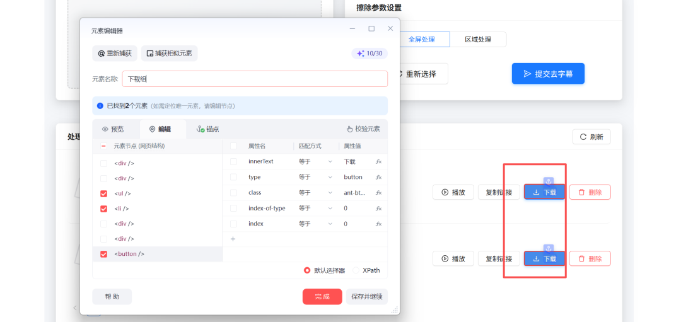Enable the innerText attribute checkbox

(x=233, y=161)
